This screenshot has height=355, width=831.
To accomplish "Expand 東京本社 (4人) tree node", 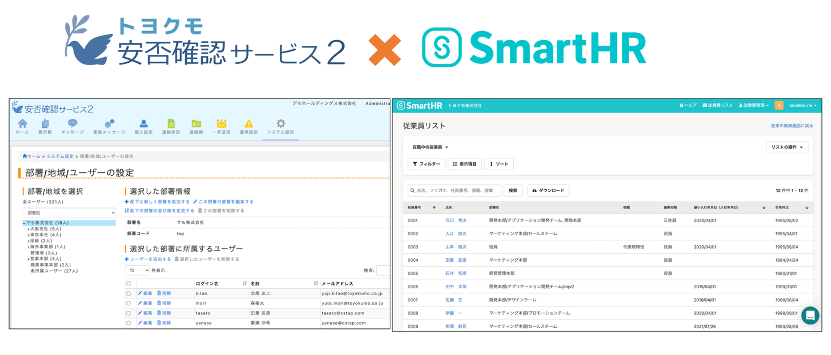I will pyautogui.click(x=28, y=235).
